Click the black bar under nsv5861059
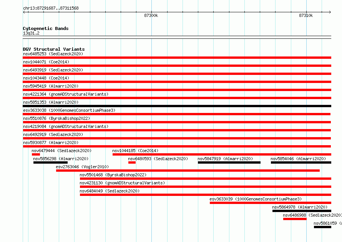The height and width of the screenshot is (242, 342). (x=322, y=227)
